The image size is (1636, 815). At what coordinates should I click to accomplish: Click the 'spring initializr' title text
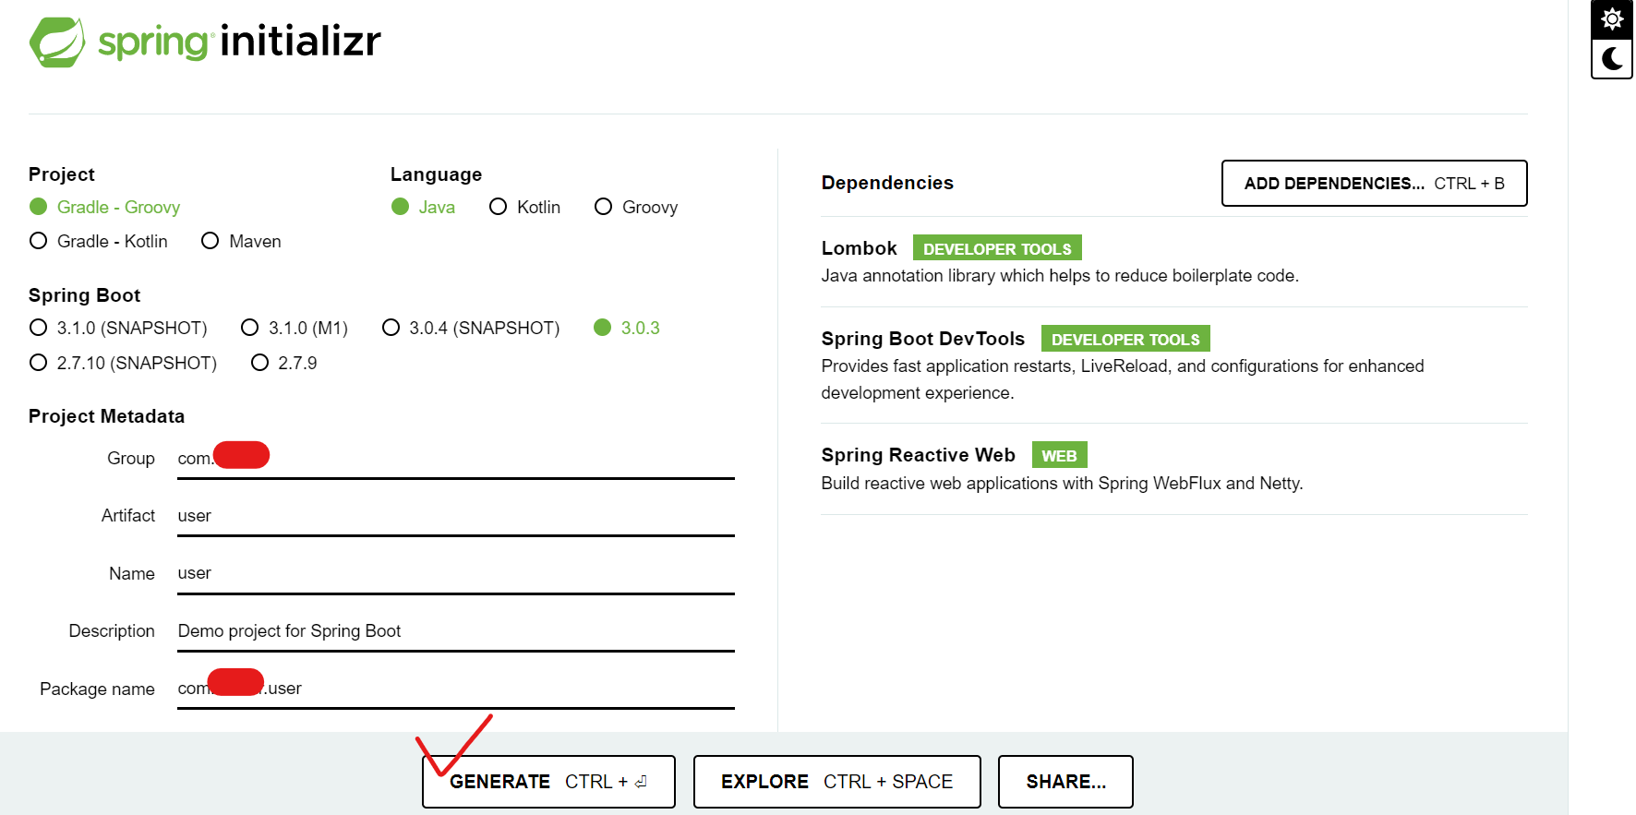pos(239,42)
